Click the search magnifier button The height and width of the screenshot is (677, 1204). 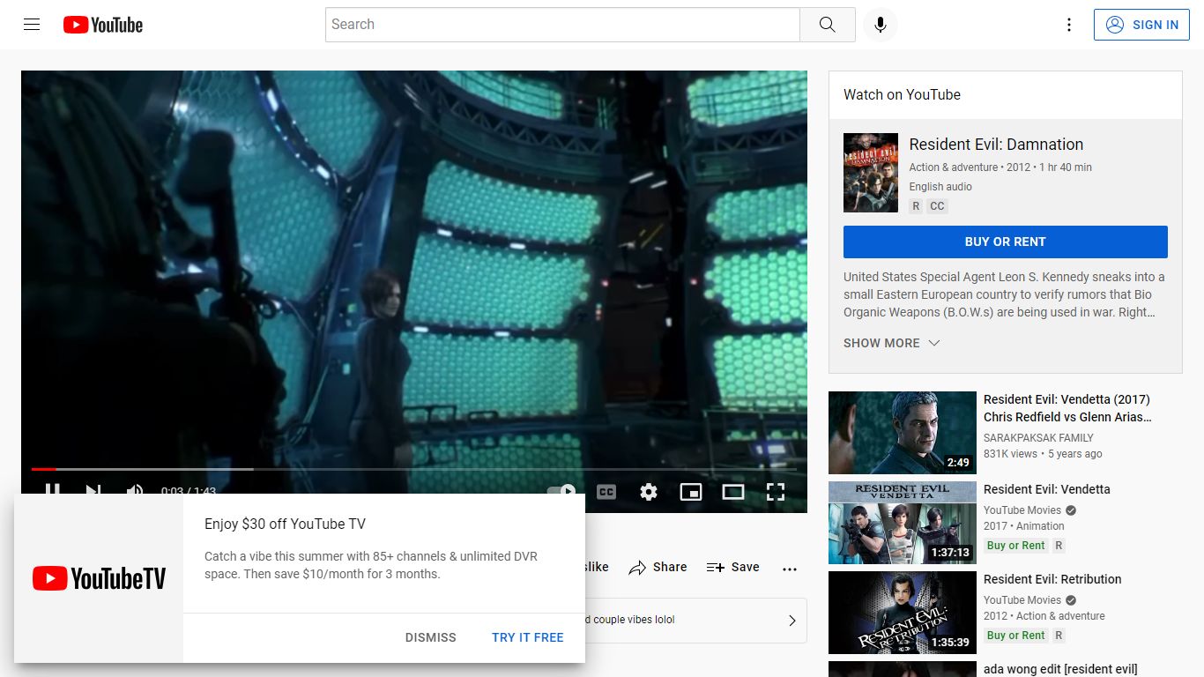pos(827,25)
